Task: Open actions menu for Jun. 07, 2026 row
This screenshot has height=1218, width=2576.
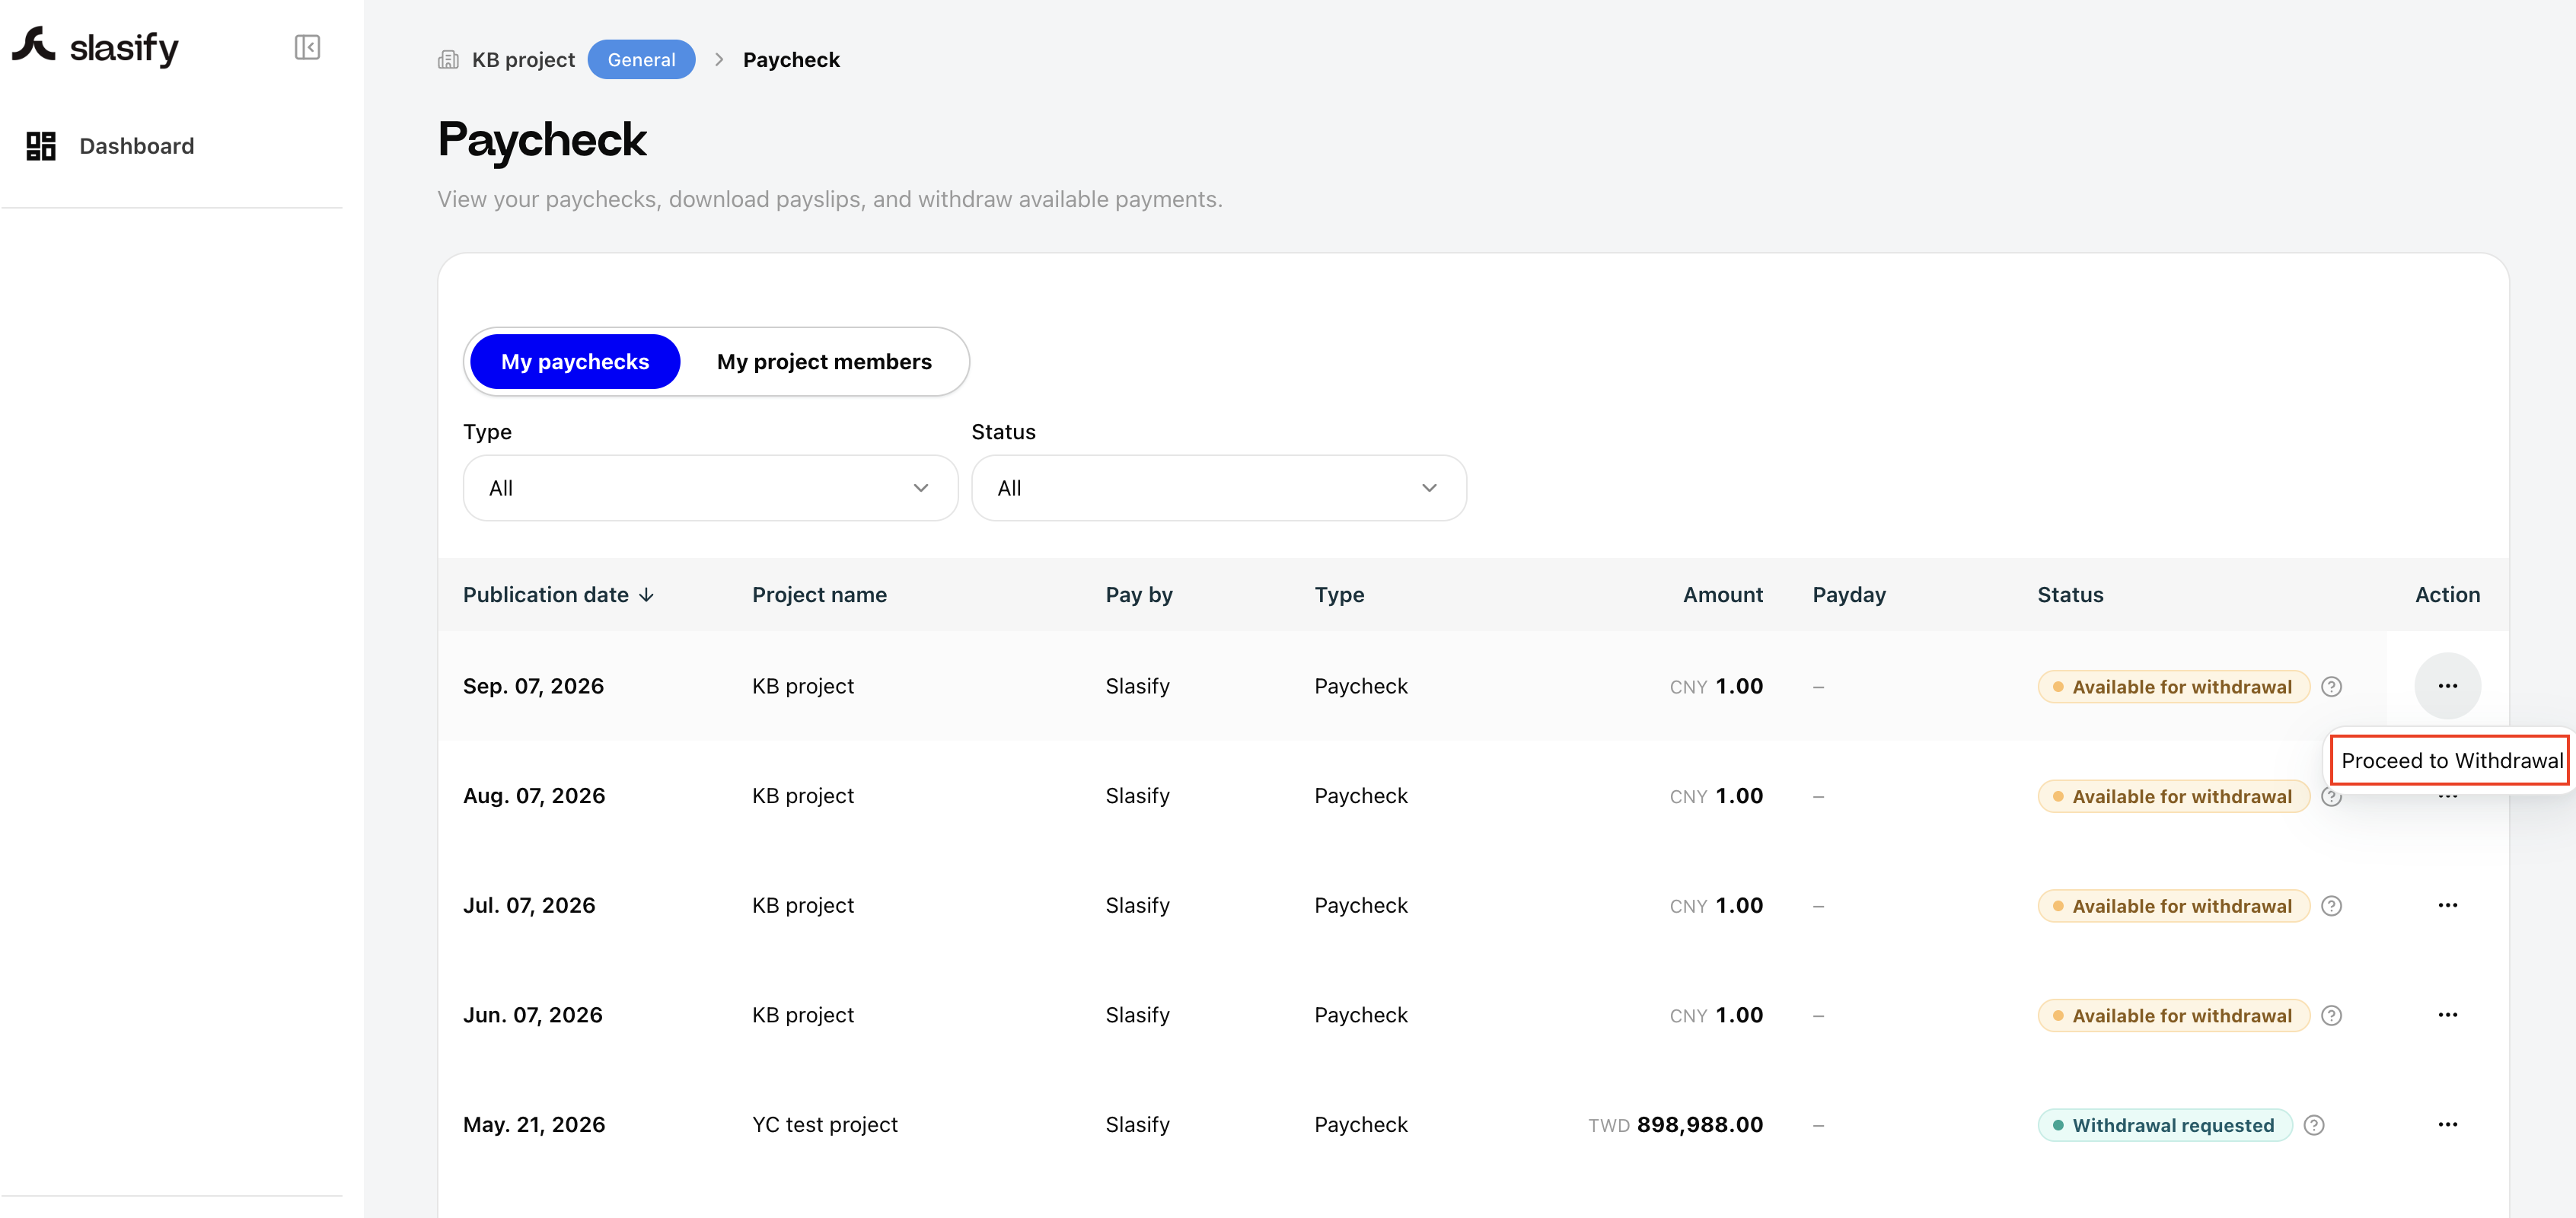Action: coord(2447,1015)
